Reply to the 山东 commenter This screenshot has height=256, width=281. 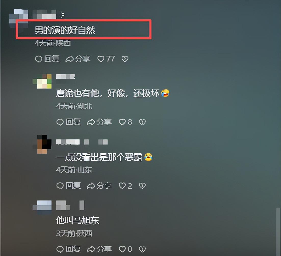coord(68,186)
